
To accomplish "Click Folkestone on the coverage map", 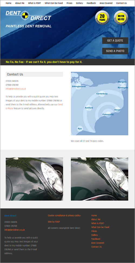I will 108,114.
